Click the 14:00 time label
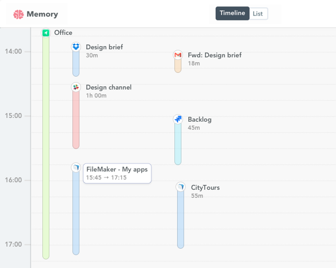 point(13,51)
